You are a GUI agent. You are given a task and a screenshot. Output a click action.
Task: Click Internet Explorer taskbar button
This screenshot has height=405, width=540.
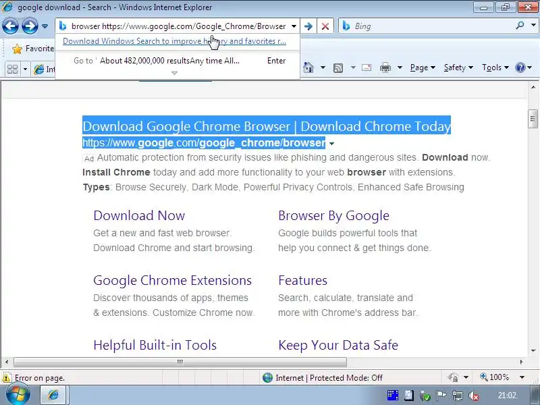tap(55, 395)
